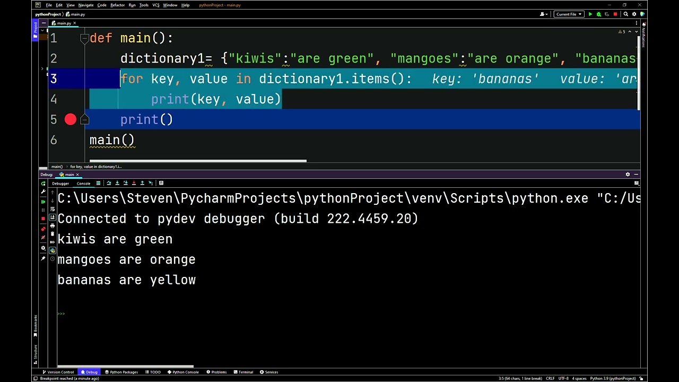
Task: Open Search Everywhere magnifier icon
Action: pyautogui.click(x=626, y=14)
